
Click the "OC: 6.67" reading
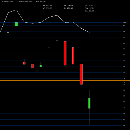pos(89,6)
